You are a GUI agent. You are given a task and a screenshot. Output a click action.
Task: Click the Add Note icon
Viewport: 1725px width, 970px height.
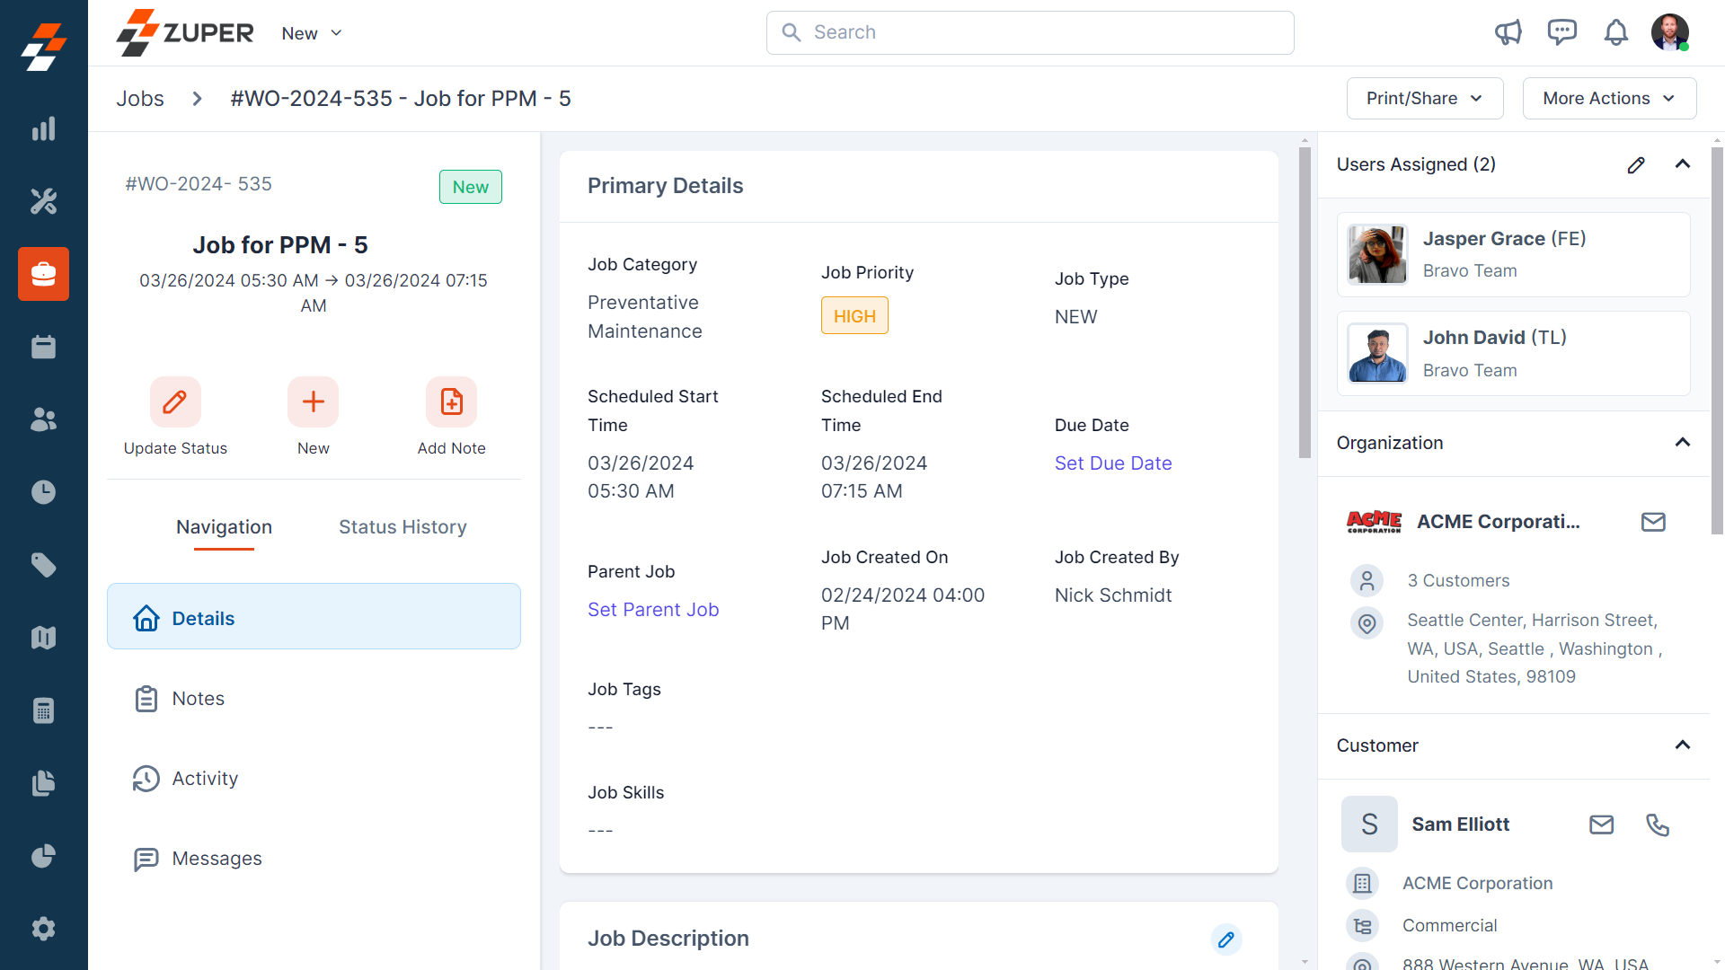tap(451, 401)
